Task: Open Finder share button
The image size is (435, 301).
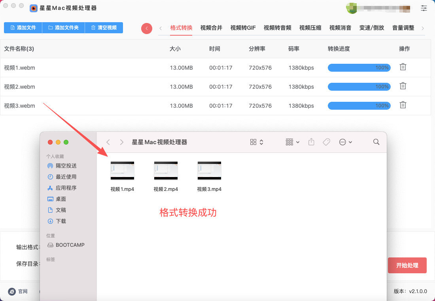Action: [x=311, y=142]
